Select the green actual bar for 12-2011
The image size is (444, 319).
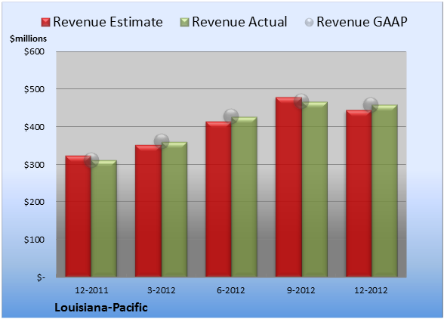pyautogui.click(x=104, y=218)
